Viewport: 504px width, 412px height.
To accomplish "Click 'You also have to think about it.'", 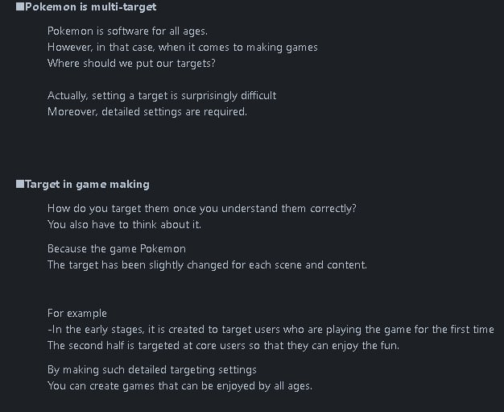I will [x=124, y=225].
